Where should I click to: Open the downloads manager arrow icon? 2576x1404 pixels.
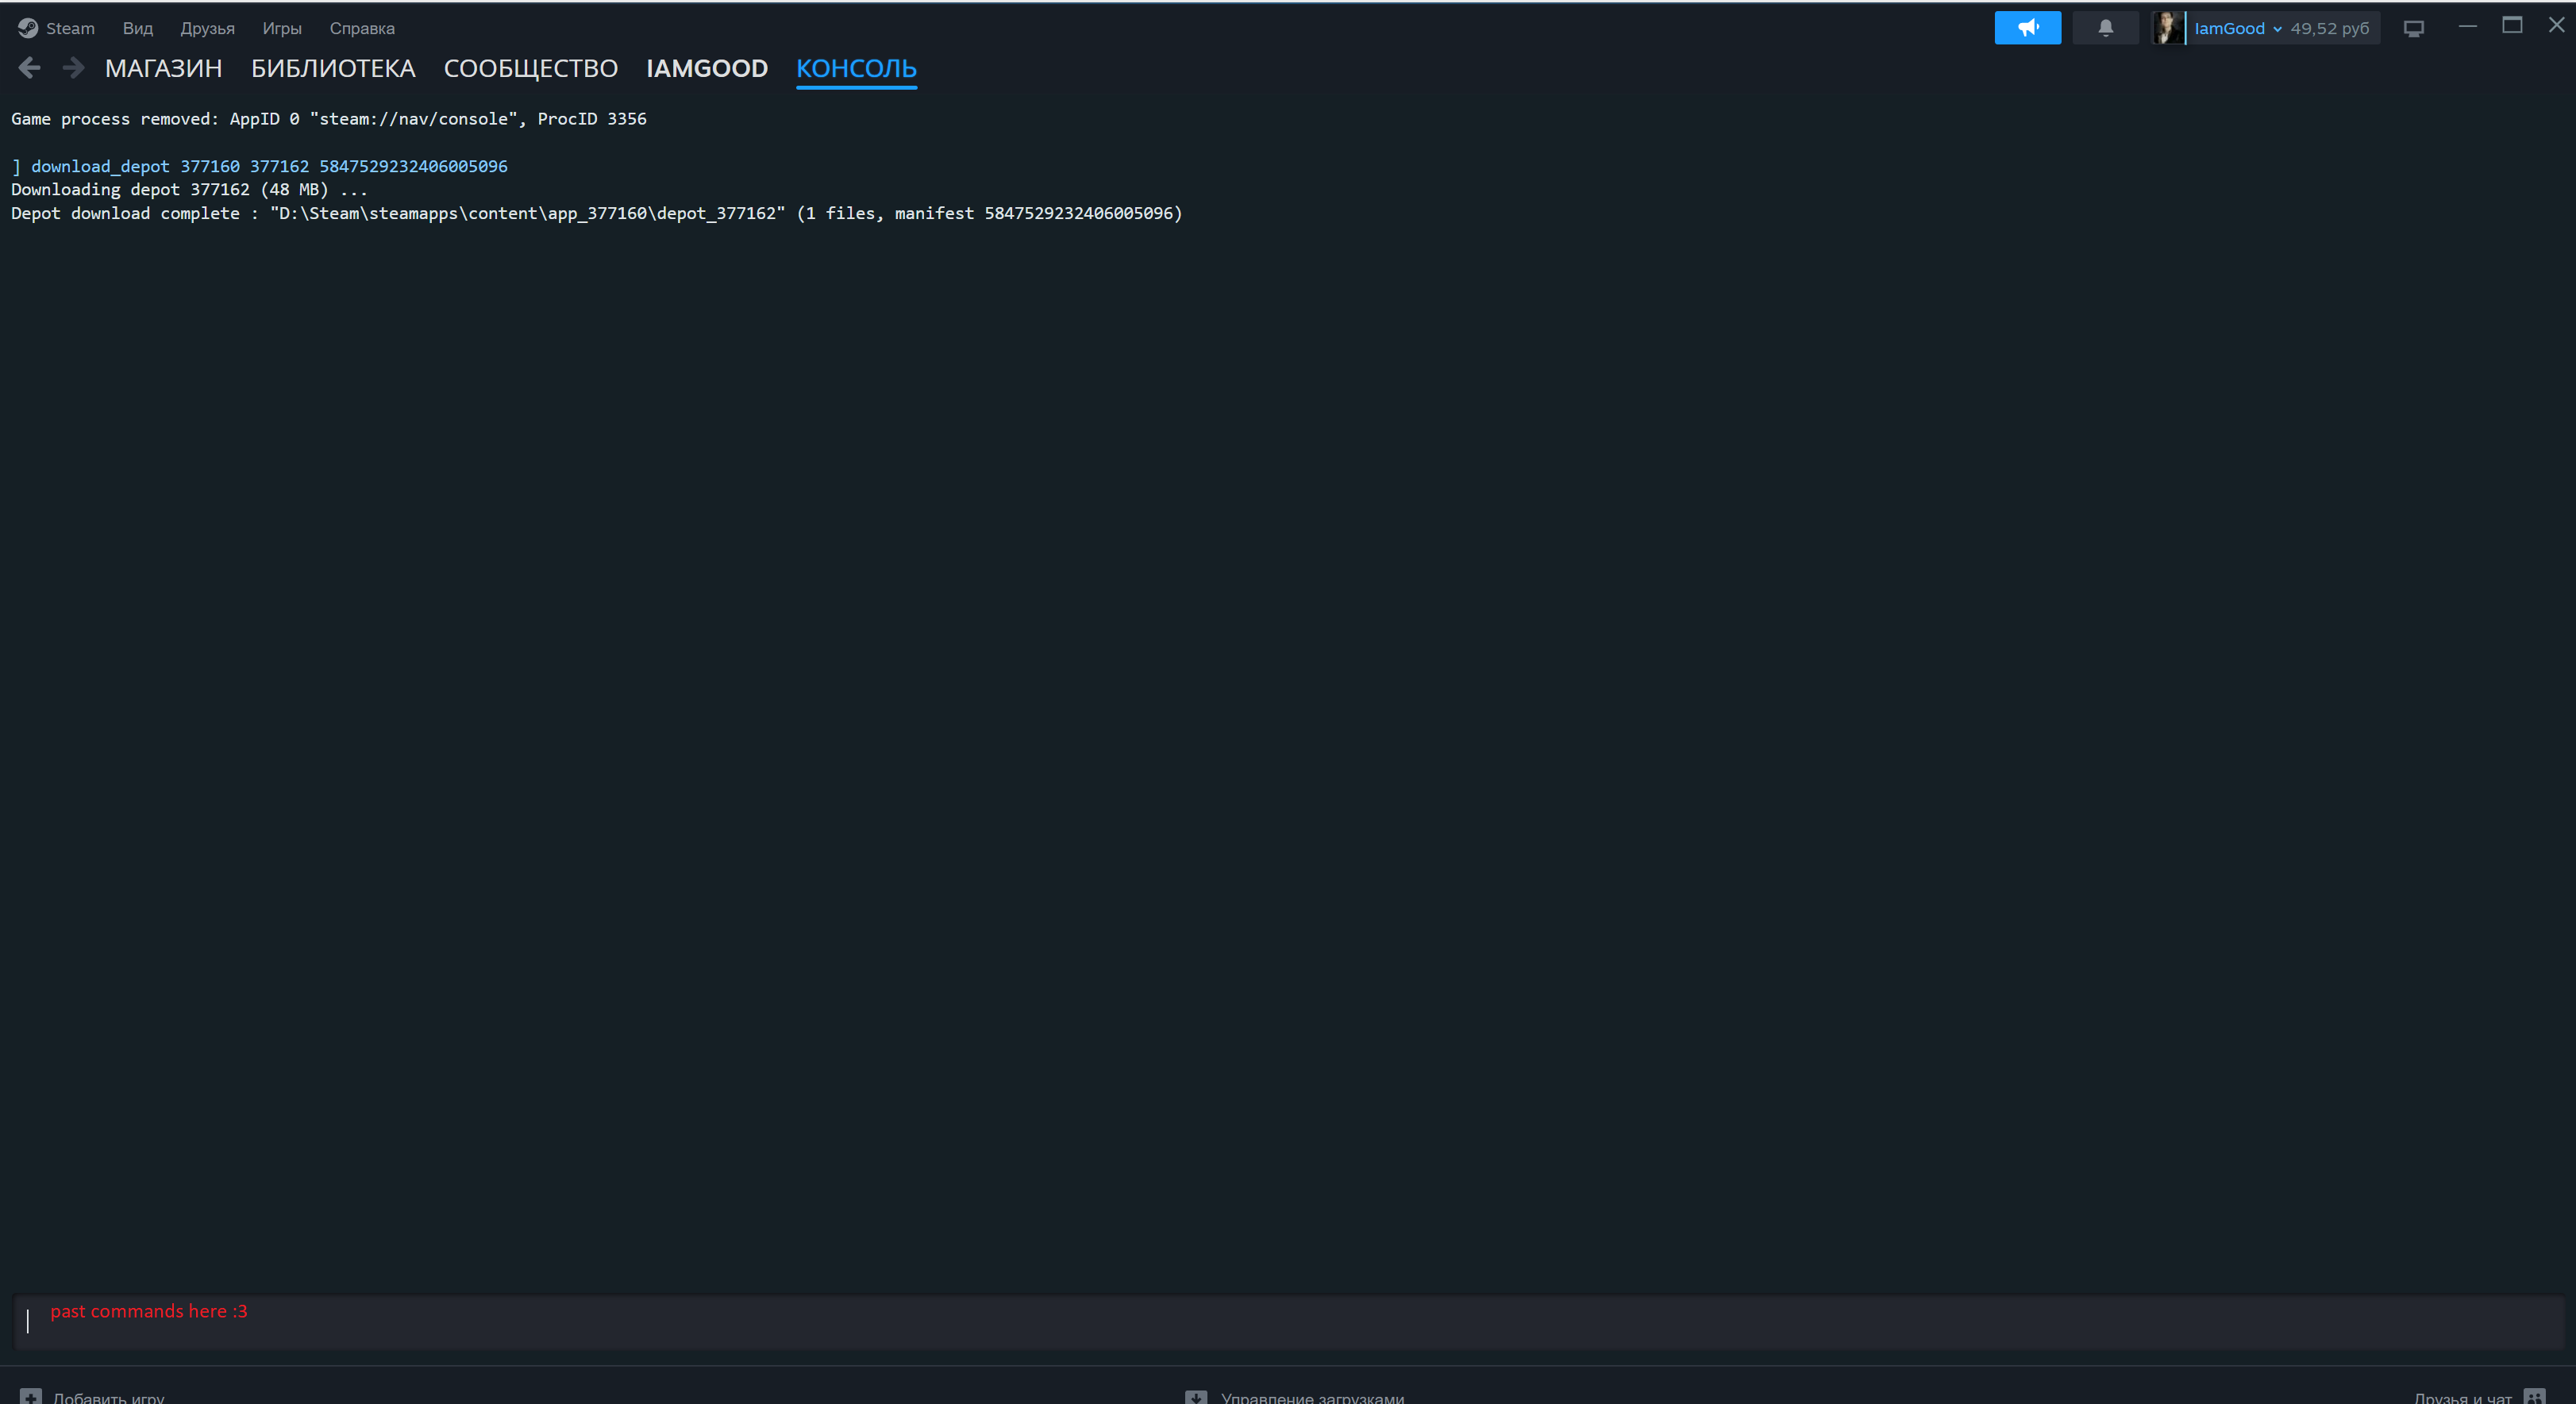[x=1196, y=1396]
